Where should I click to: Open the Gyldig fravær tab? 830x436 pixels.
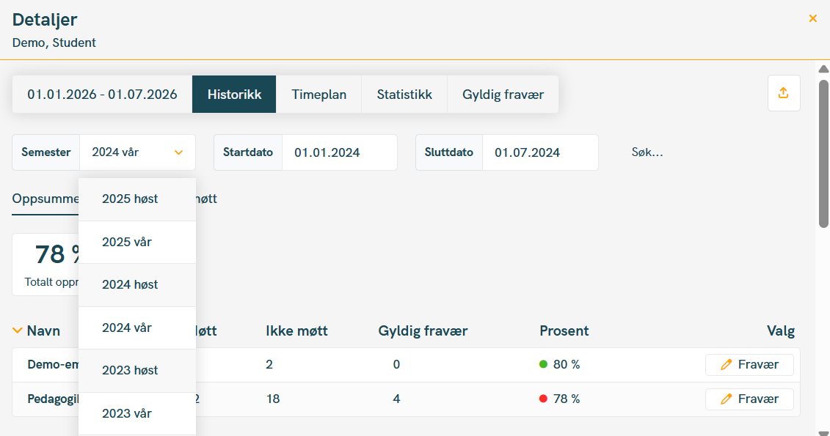(x=503, y=94)
